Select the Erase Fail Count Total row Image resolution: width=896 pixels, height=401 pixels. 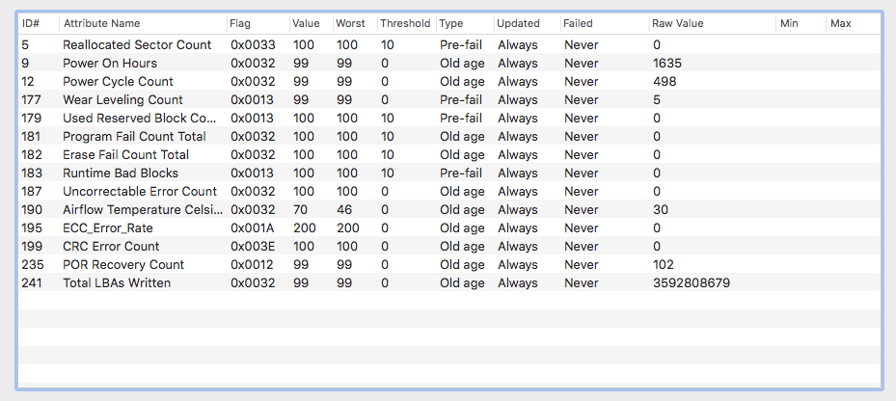[449, 154]
